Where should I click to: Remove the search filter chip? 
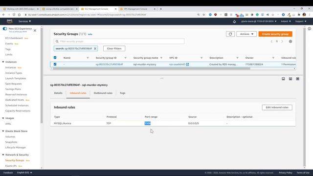point(95,48)
